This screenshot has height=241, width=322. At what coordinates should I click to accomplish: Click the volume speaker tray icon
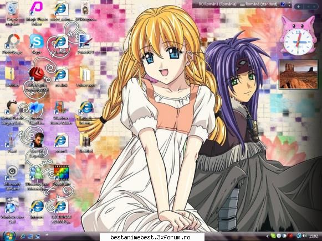point(305,236)
